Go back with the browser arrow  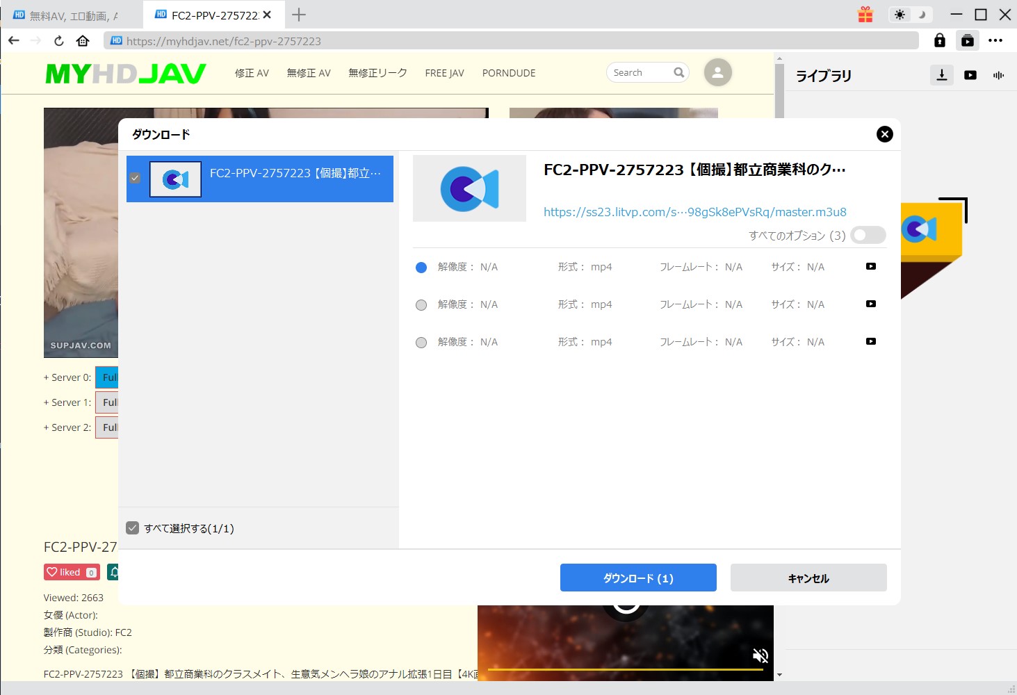pos(14,40)
